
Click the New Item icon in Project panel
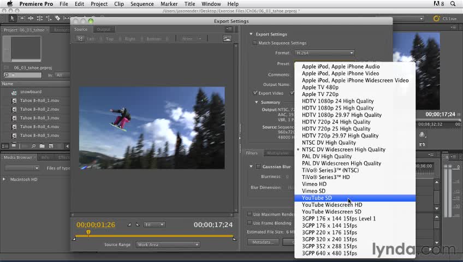pos(51,146)
